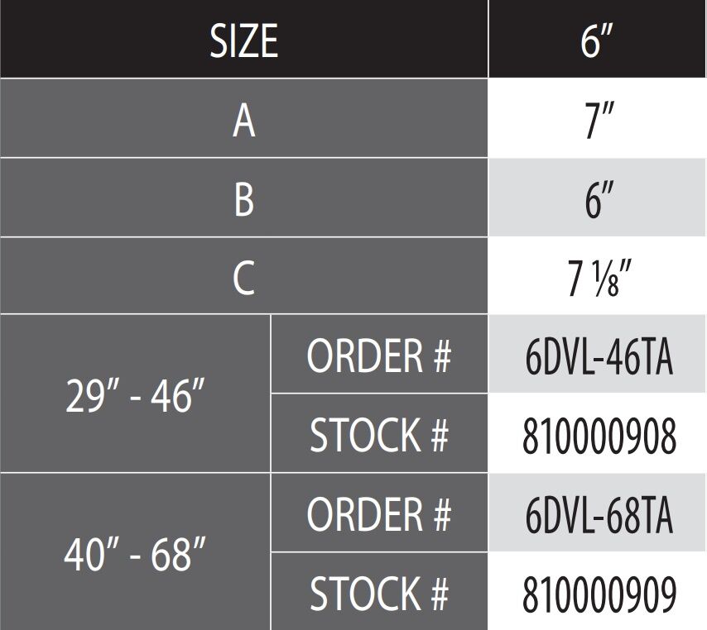This screenshot has height=630, width=707.
Task: Click the 40″ - 68″ length range cell
Action: point(135,552)
